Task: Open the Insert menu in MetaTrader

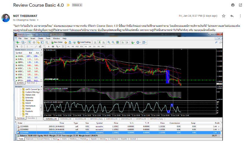Action: [x=33, y=38]
